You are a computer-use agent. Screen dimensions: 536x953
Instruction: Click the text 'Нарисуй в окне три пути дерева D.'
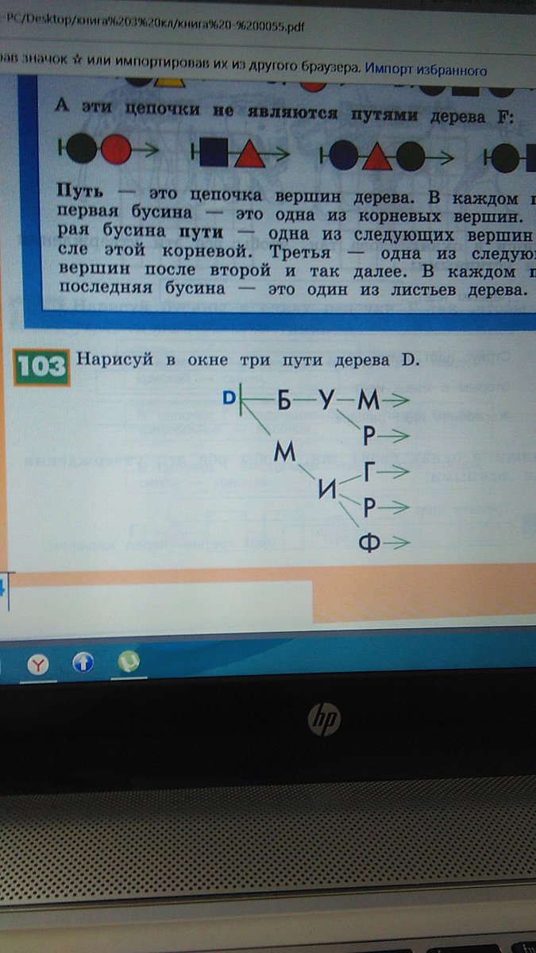(x=246, y=359)
